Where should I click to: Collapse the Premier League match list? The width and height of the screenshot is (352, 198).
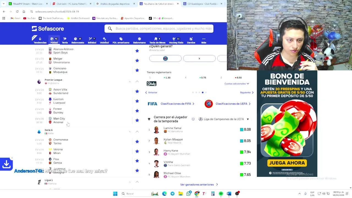click(137, 82)
